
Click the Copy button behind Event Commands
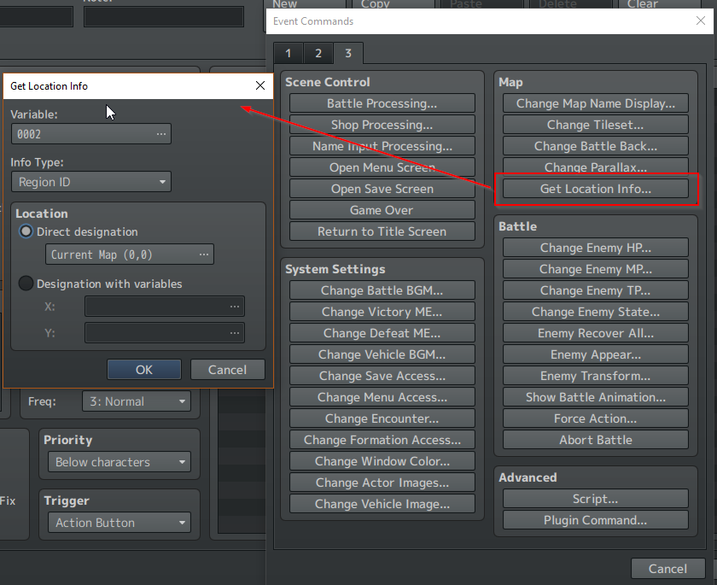(393, 4)
